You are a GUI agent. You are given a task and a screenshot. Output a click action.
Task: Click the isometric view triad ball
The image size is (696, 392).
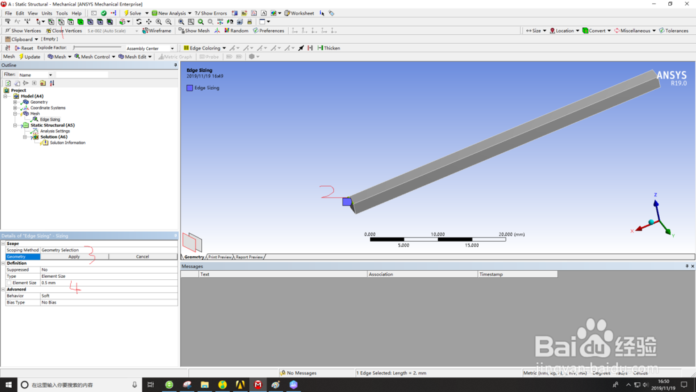651,222
